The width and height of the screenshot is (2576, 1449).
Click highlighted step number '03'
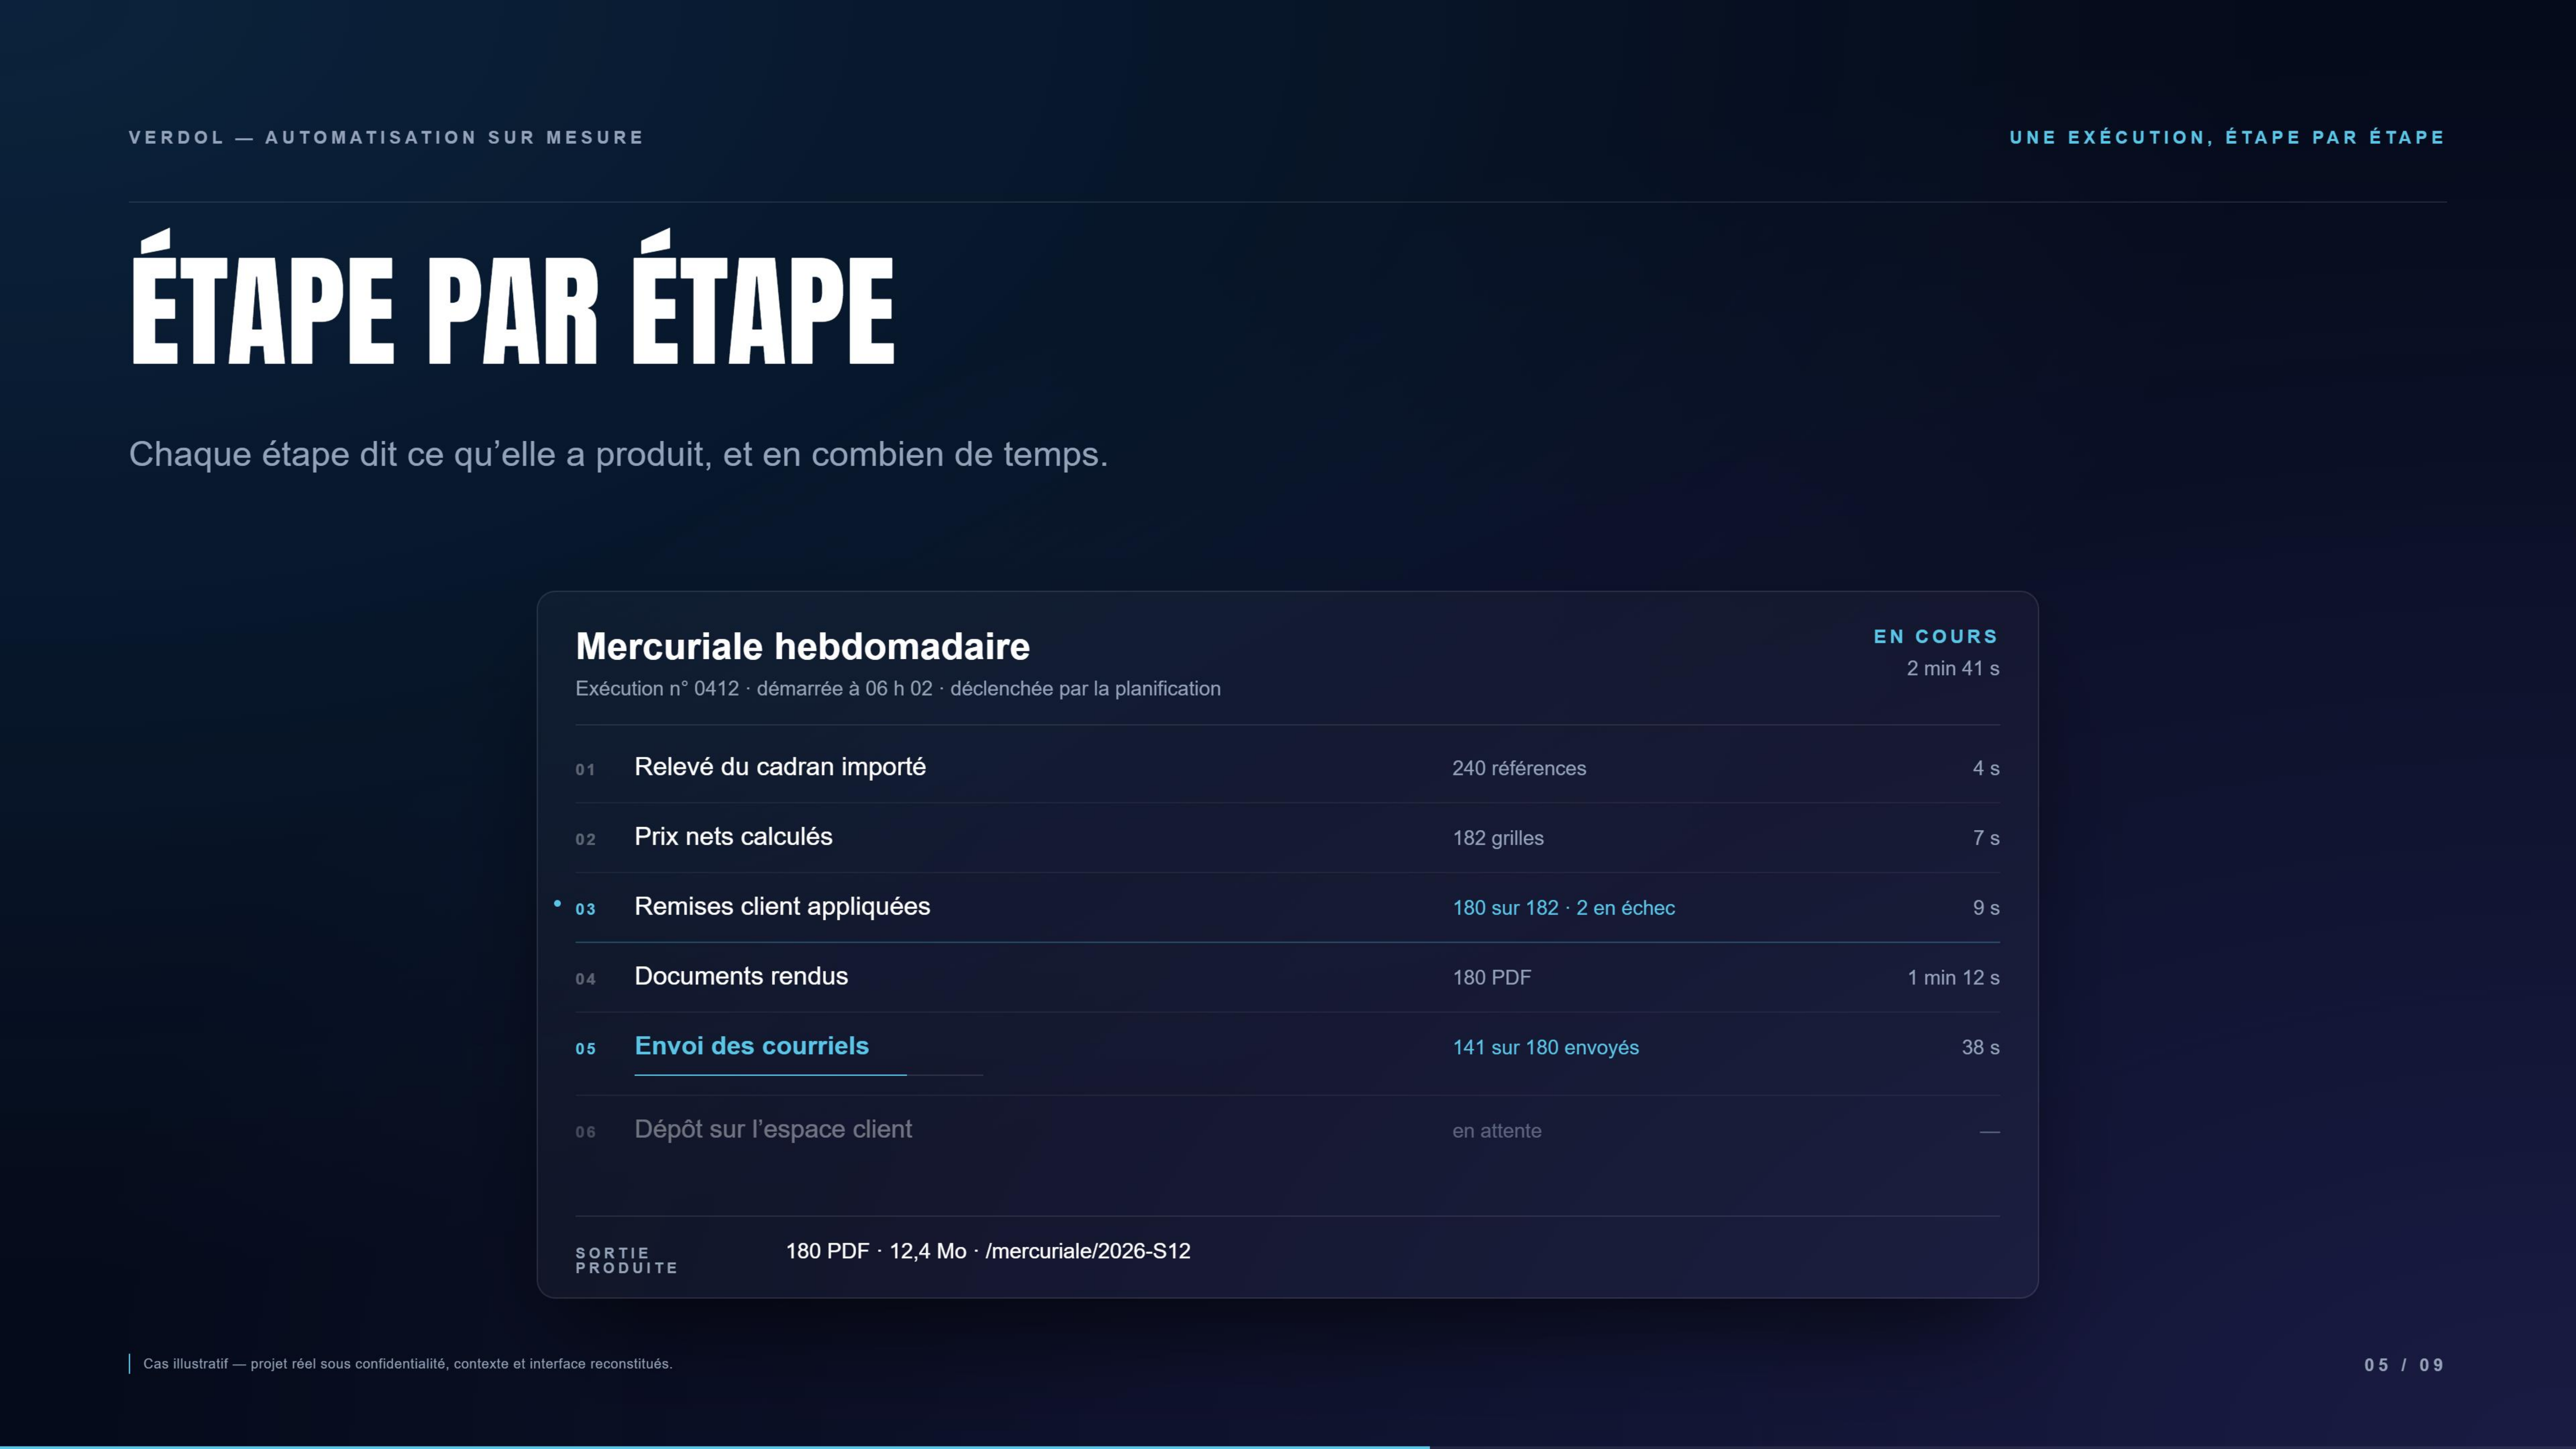585,910
